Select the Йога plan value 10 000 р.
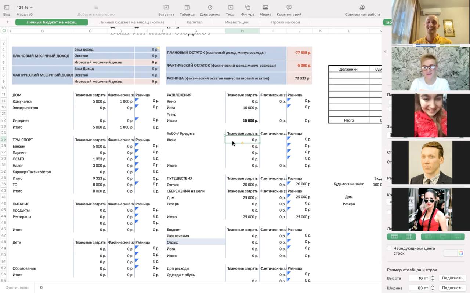This screenshot has width=470, height=293. 242,108
